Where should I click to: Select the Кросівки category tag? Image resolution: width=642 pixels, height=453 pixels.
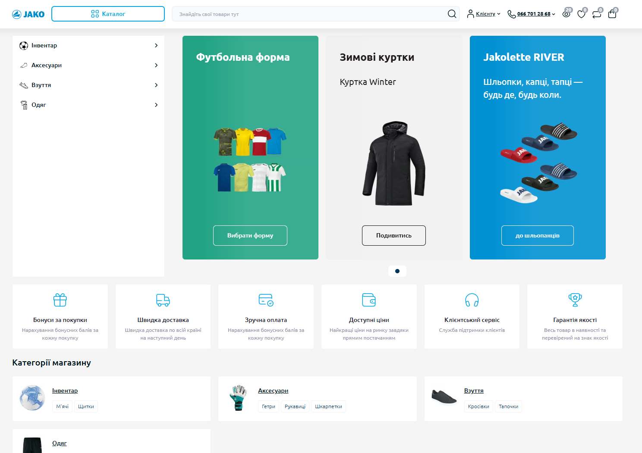point(478,406)
